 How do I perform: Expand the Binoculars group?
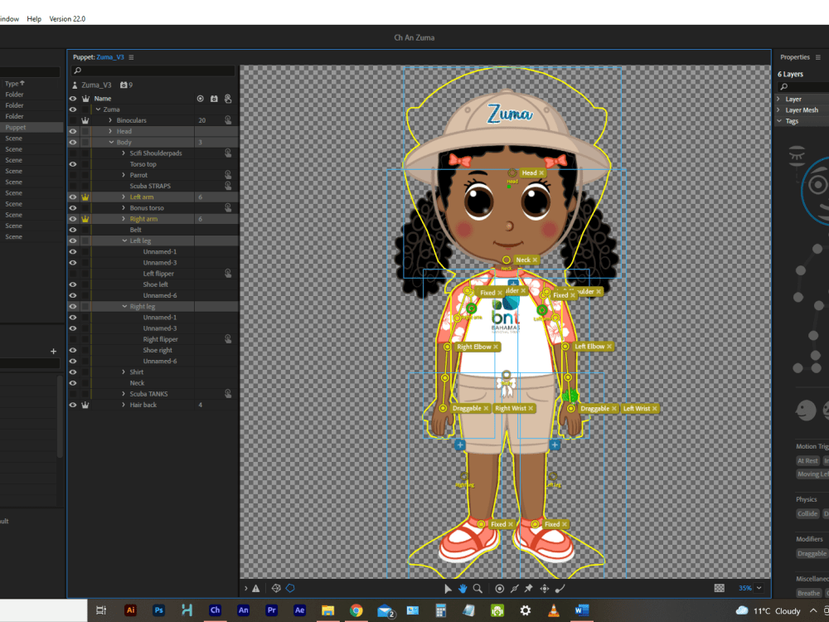[x=110, y=120]
